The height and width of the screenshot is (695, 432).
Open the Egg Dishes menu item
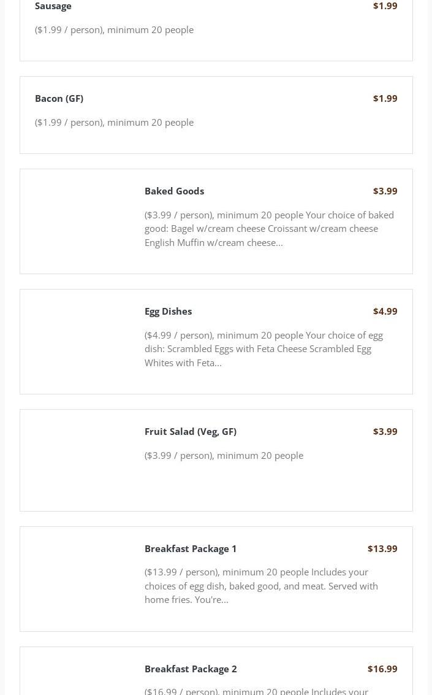(168, 311)
